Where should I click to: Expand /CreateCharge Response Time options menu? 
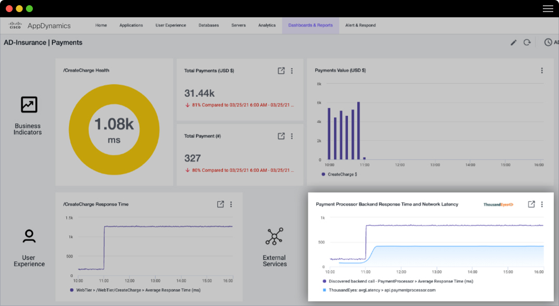(231, 204)
